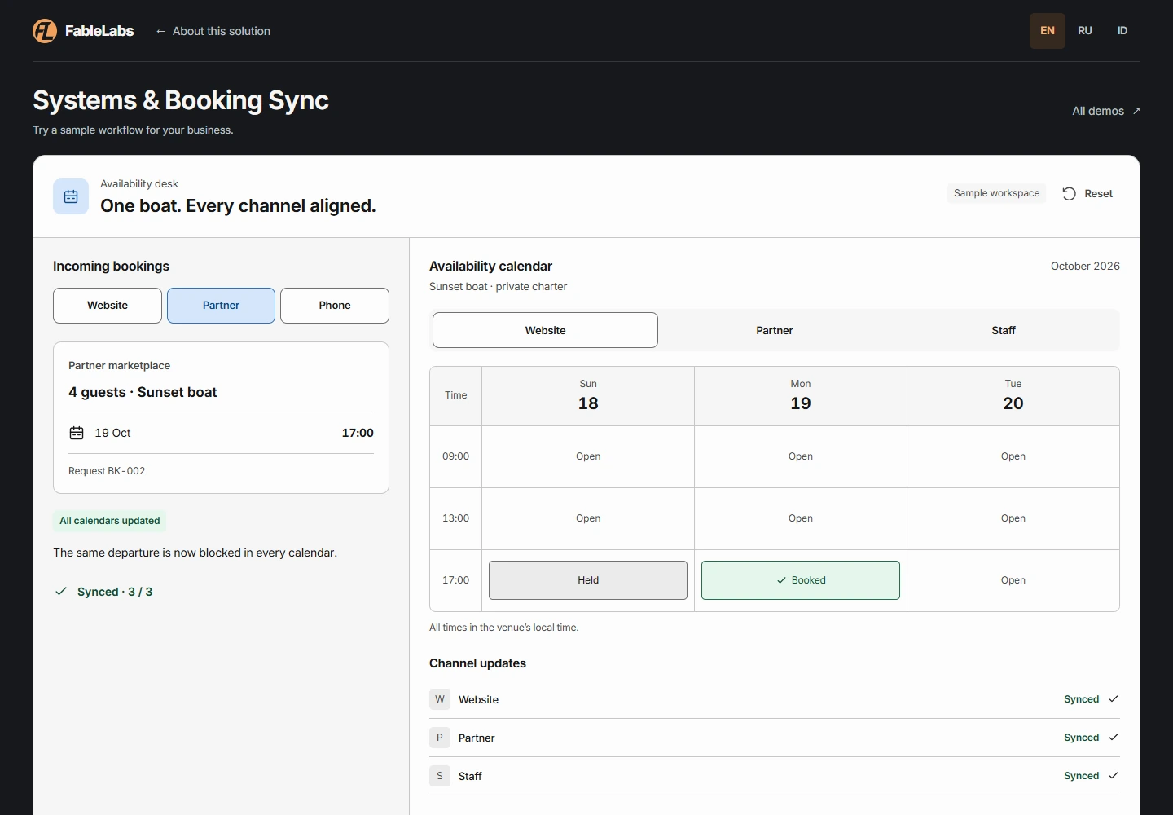Click the calendar icon beside 19 Oct
This screenshot has height=815, width=1173.
[x=77, y=433]
